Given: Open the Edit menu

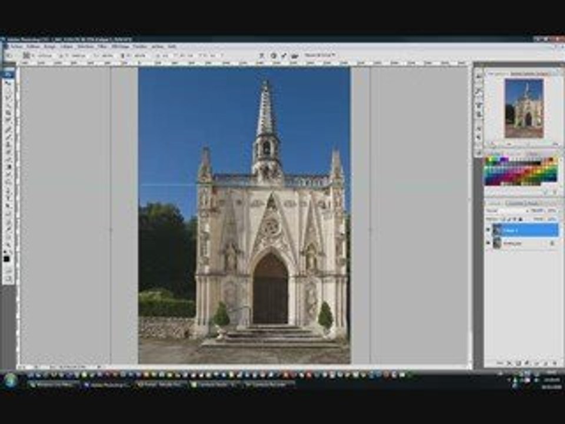Looking at the screenshot, I should click(33, 47).
